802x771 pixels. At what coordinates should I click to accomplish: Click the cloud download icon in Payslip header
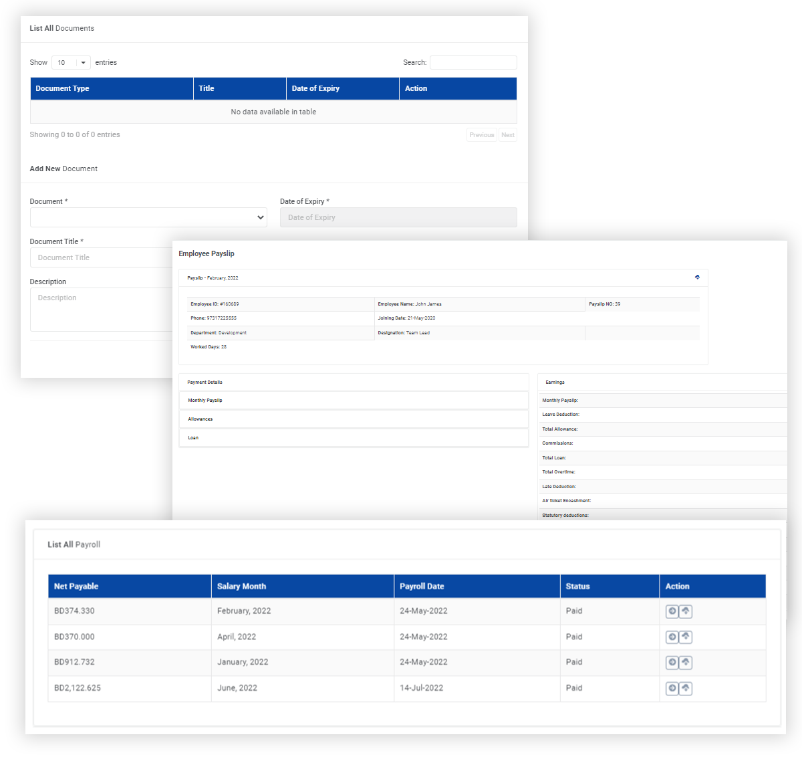697,277
